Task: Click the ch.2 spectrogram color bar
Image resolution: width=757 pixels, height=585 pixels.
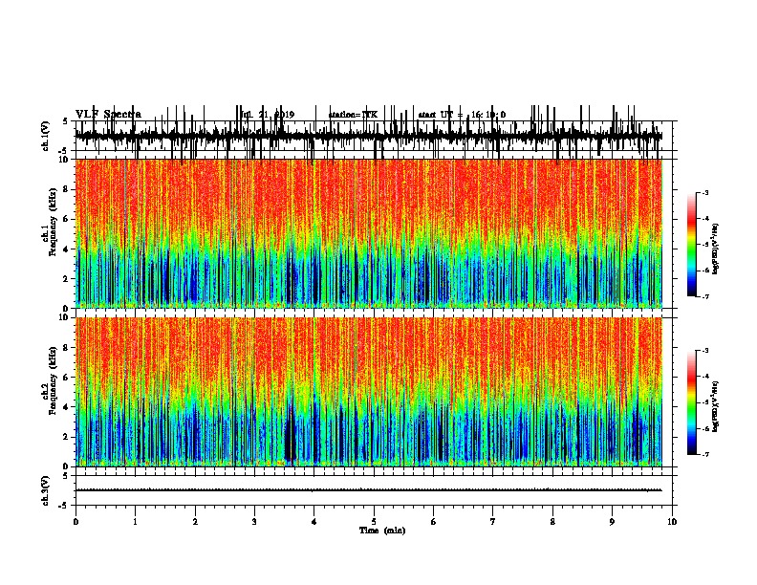Action: click(692, 402)
